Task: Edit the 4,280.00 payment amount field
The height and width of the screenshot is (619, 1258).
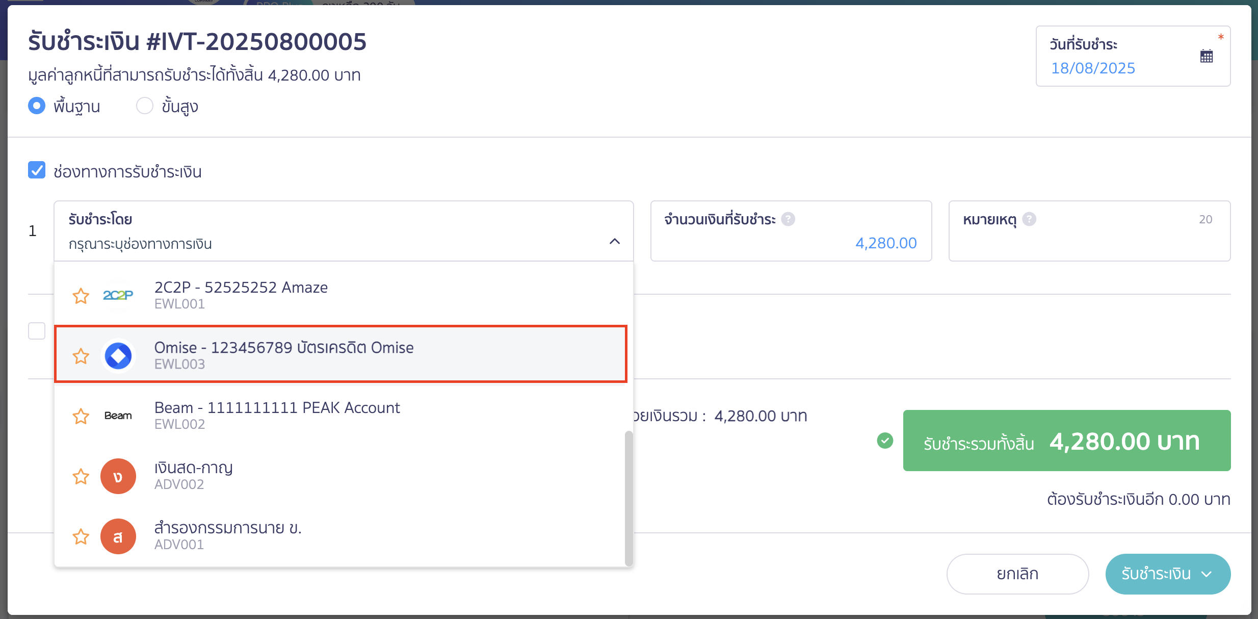Action: pos(791,231)
